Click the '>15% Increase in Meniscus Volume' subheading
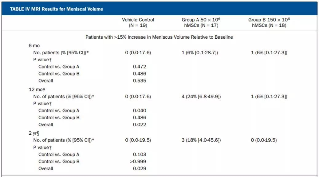 coord(159,37)
